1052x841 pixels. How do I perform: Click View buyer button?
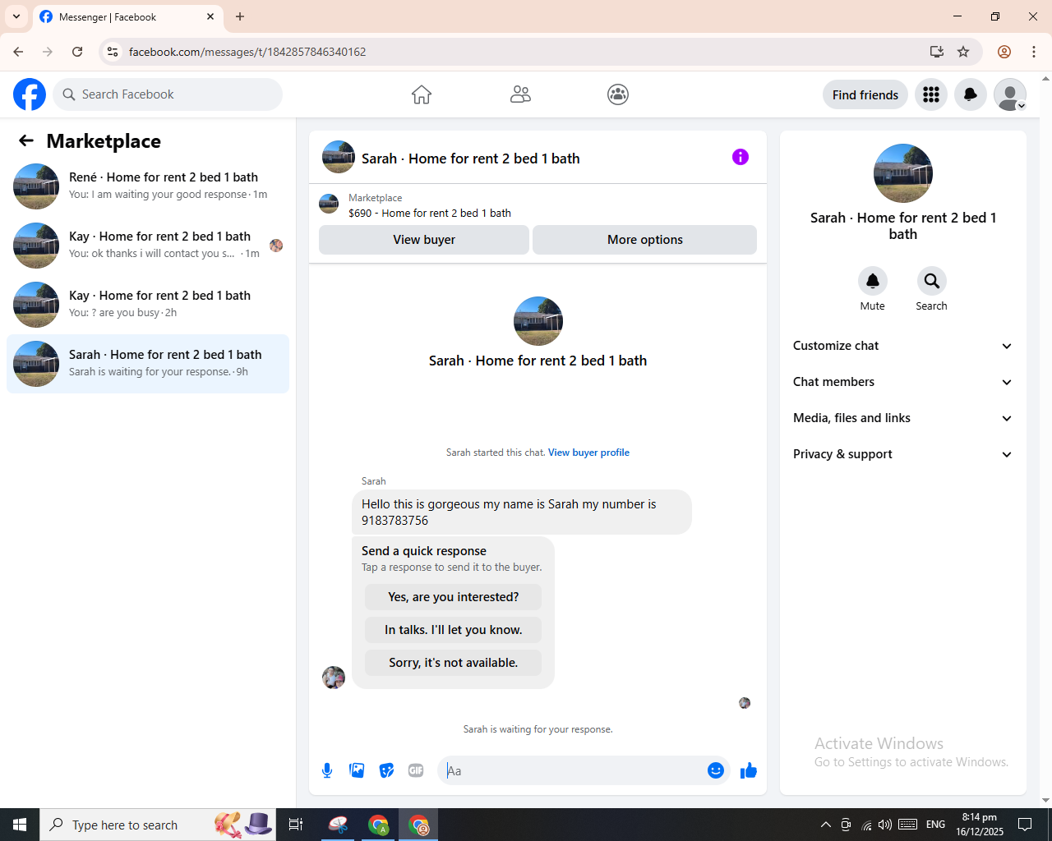click(x=424, y=240)
